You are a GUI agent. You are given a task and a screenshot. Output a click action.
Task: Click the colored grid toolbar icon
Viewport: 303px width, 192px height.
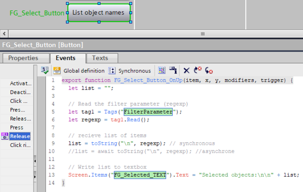pyautogui.click(x=161, y=70)
